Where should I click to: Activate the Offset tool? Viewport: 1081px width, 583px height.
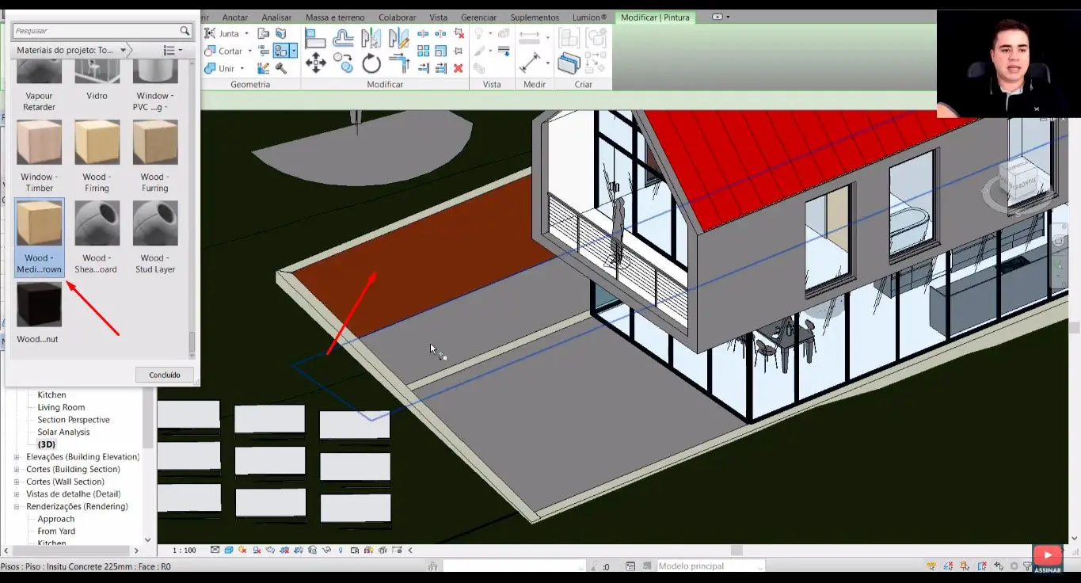343,37
